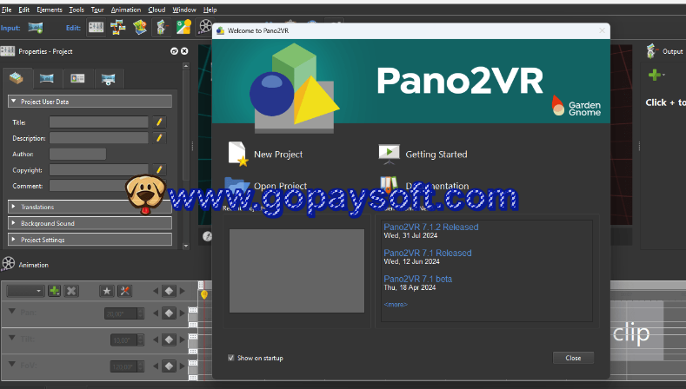Open the Cloud menu

[x=157, y=10]
